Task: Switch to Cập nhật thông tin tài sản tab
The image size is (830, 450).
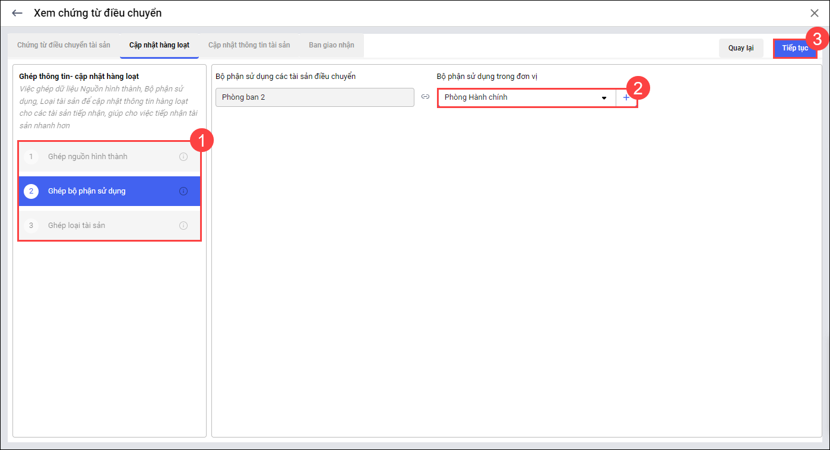Action: click(249, 45)
